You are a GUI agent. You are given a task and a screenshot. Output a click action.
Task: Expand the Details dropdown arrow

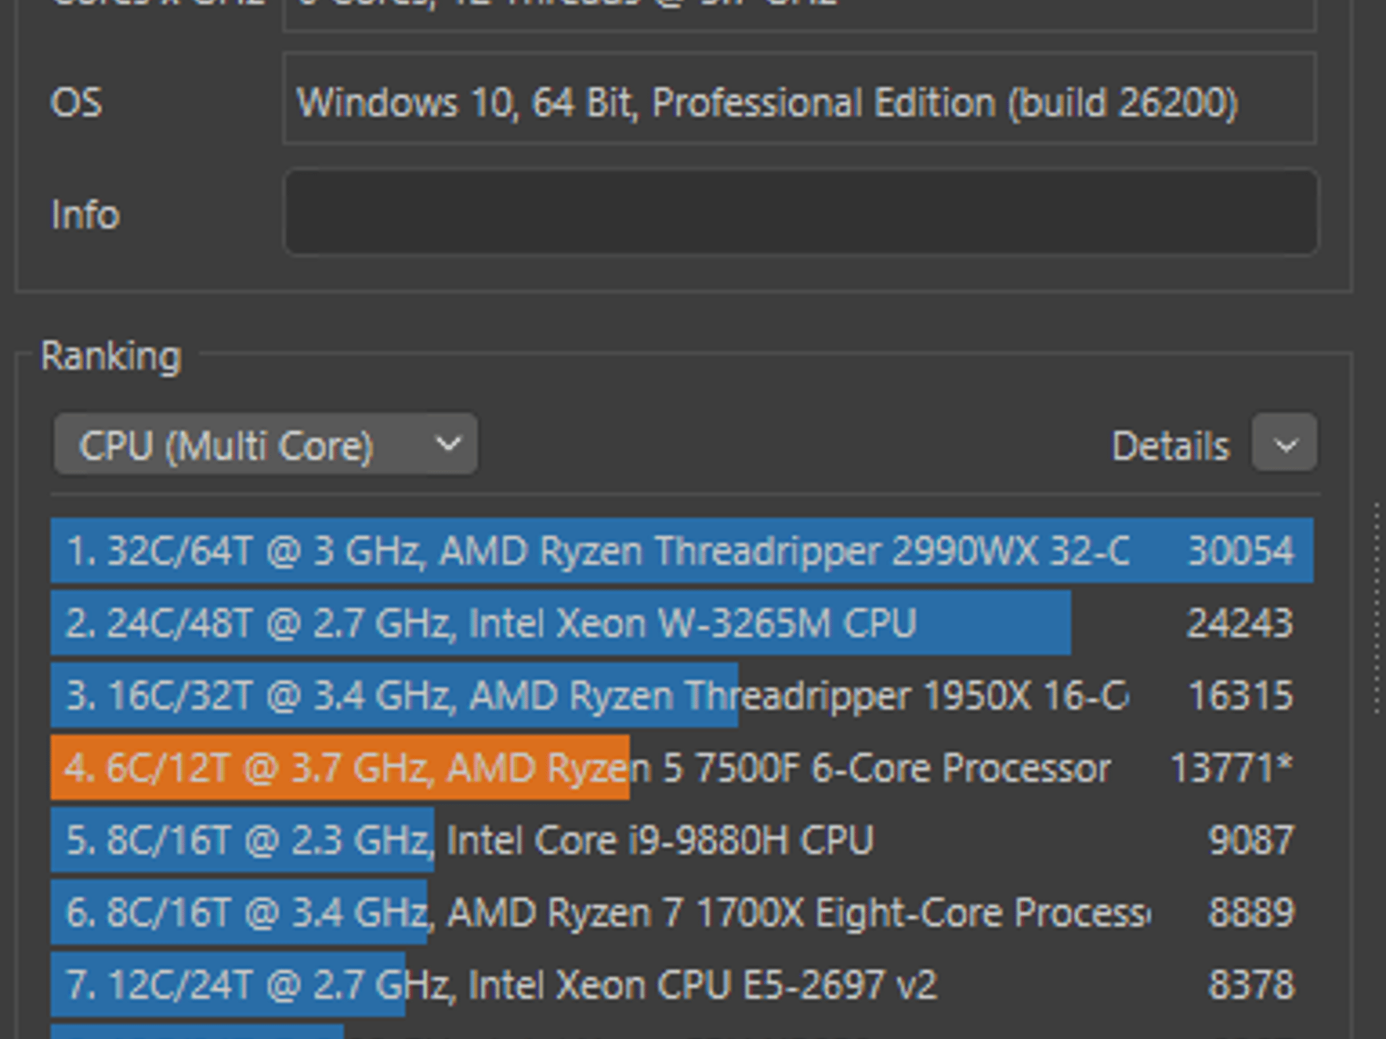1284,443
